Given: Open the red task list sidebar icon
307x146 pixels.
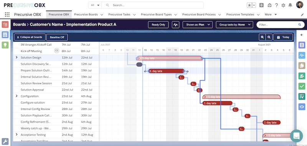Looking at the screenshot, I should [5, 25].
